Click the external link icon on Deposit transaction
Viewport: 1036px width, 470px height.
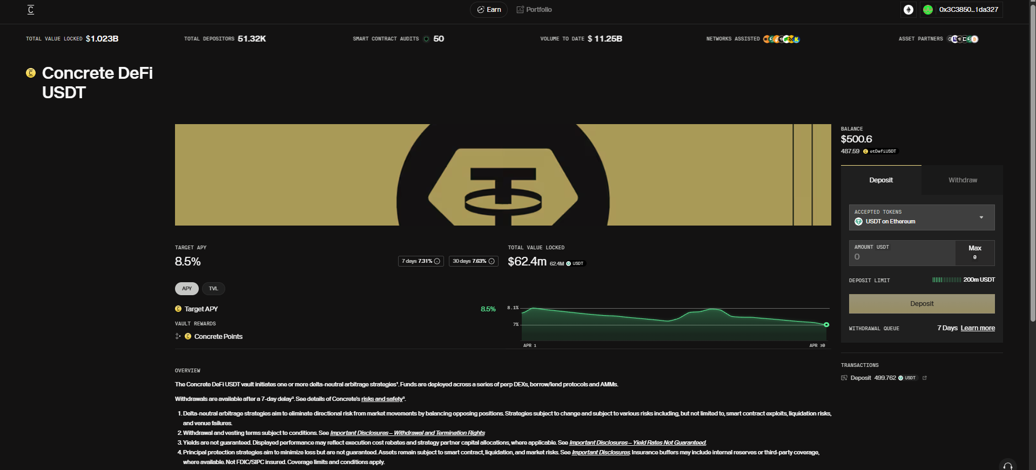[925, 378]
